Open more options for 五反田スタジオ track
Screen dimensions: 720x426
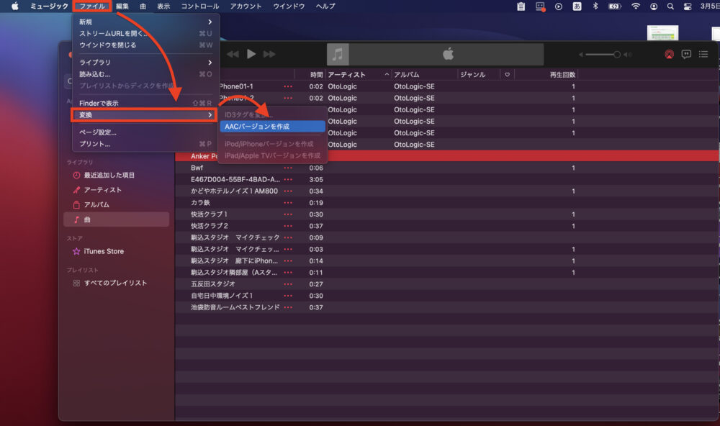[x=288, y=284]
